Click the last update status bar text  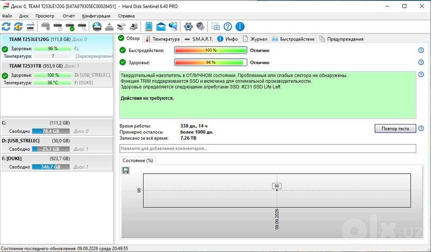[x=64, y=249]
